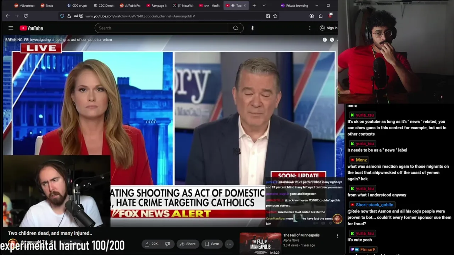Bookmark this page with the star icon

pos(275,16)
